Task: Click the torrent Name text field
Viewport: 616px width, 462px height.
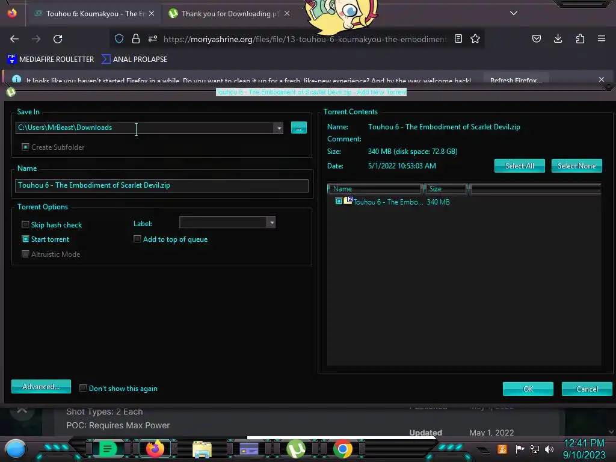Action: tap(161, 185)
